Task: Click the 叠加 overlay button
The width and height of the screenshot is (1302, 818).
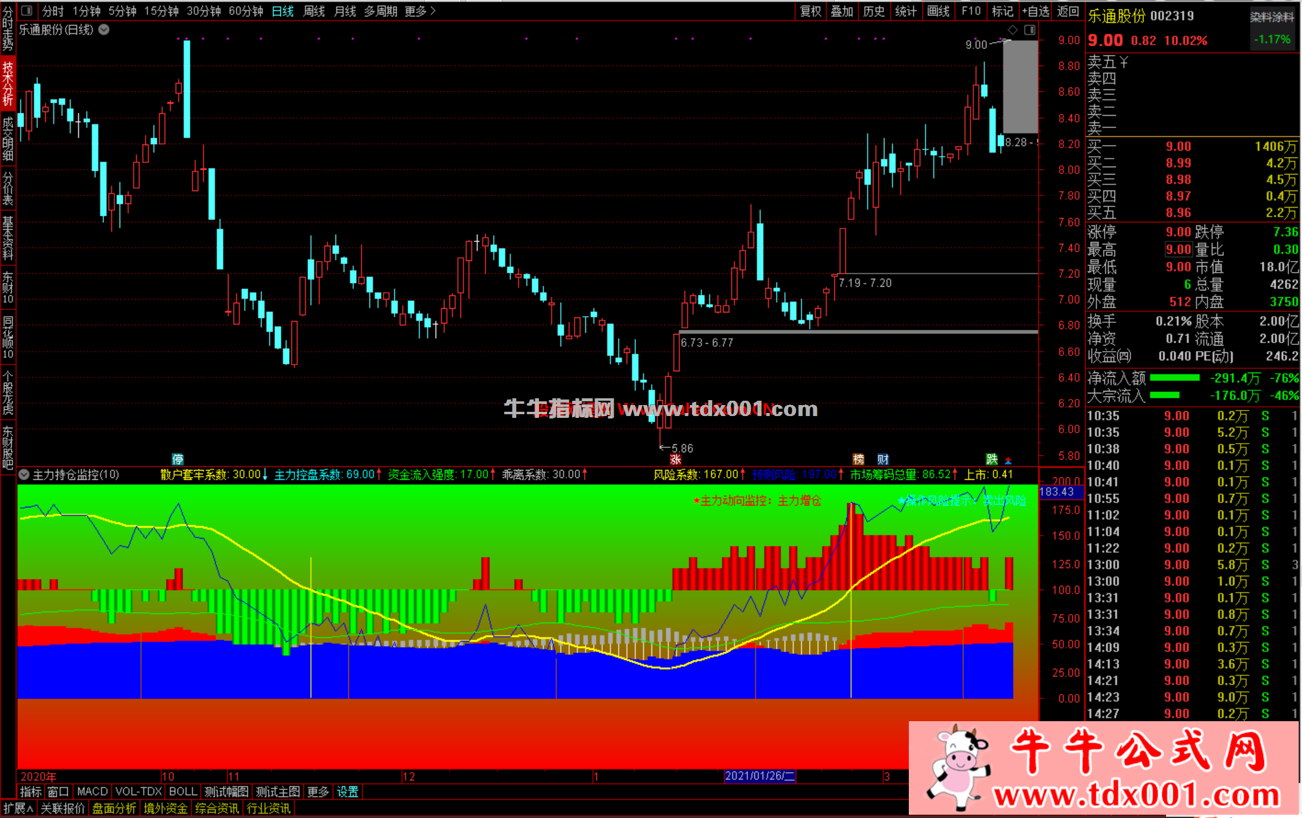Action: pyautogui.click(x=842, y=11)
